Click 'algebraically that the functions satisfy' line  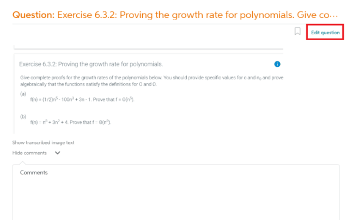click(87, 84)
